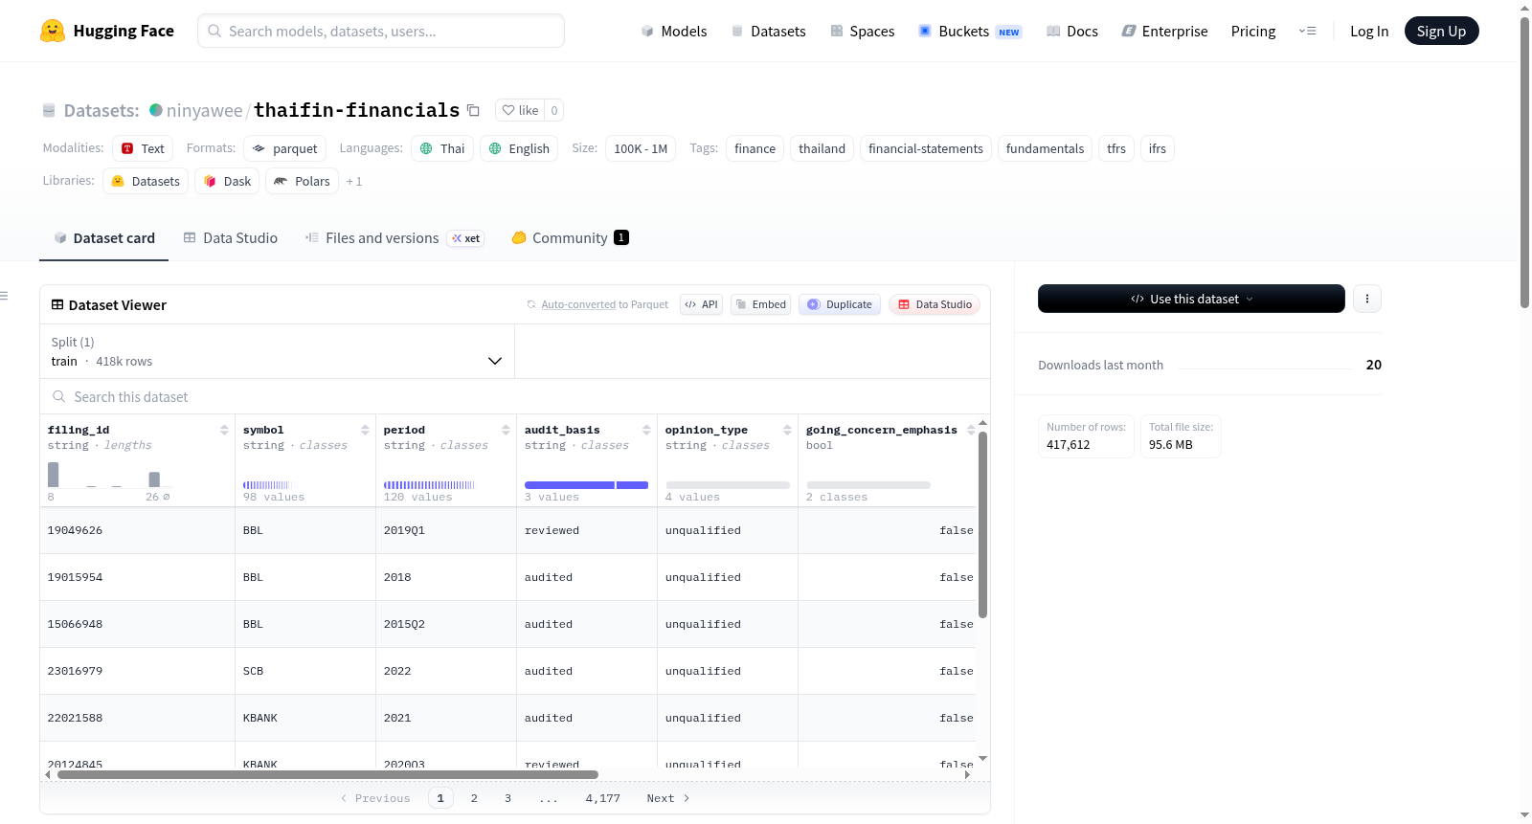
Task: Focus the Search models, datasets, users field
Action: (381, 31)
